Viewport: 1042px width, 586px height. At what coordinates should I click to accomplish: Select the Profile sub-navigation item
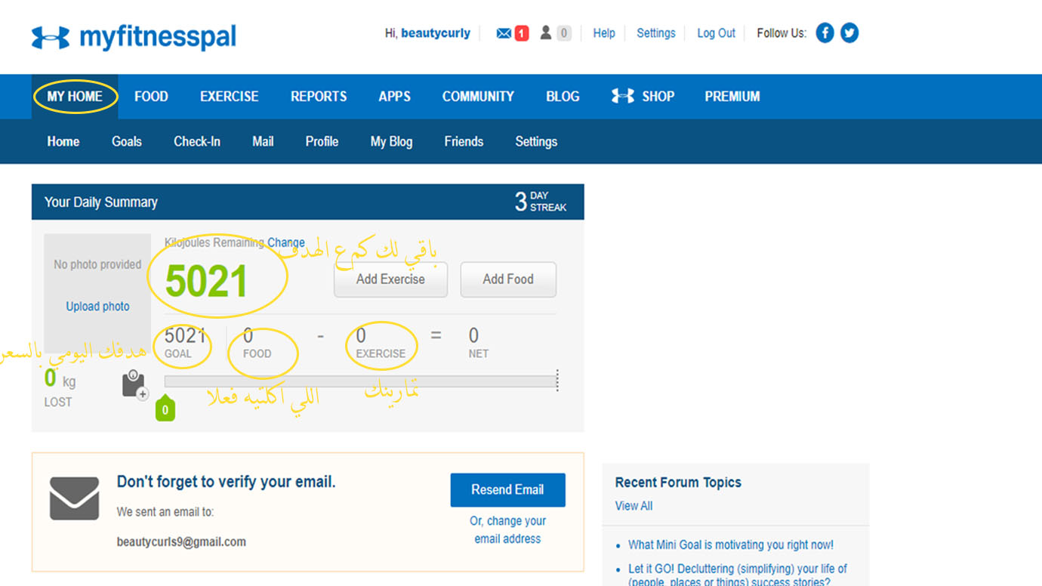pos(322,141)
